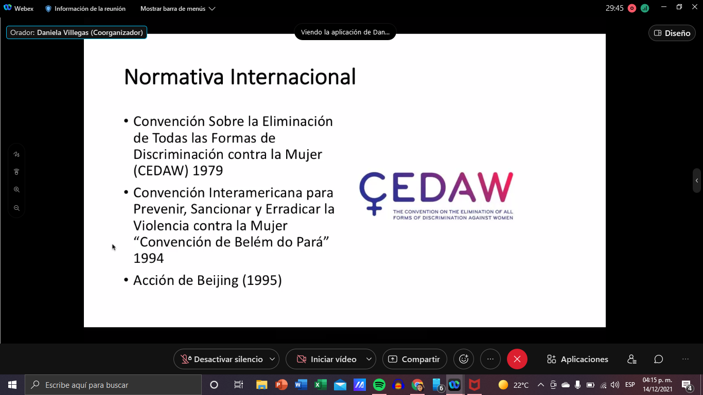The image size is (703, 395).
Task: Click the microphone tray icon
Action: tap(578, 385)
